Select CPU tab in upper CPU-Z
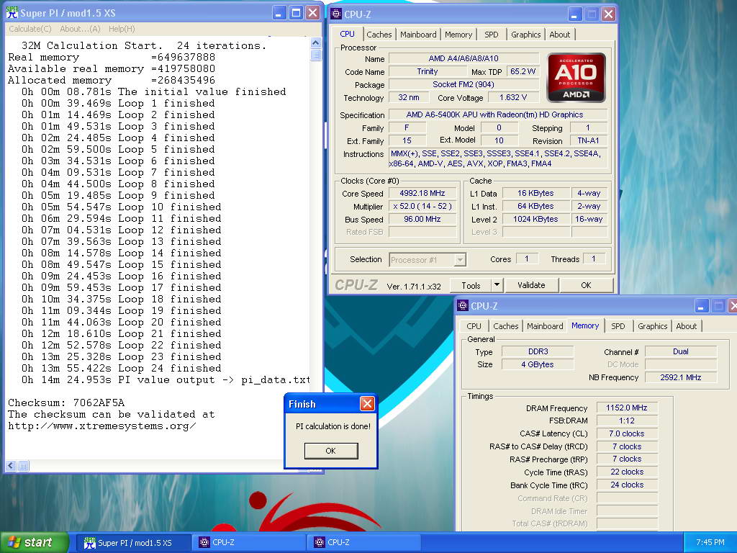 348,34
